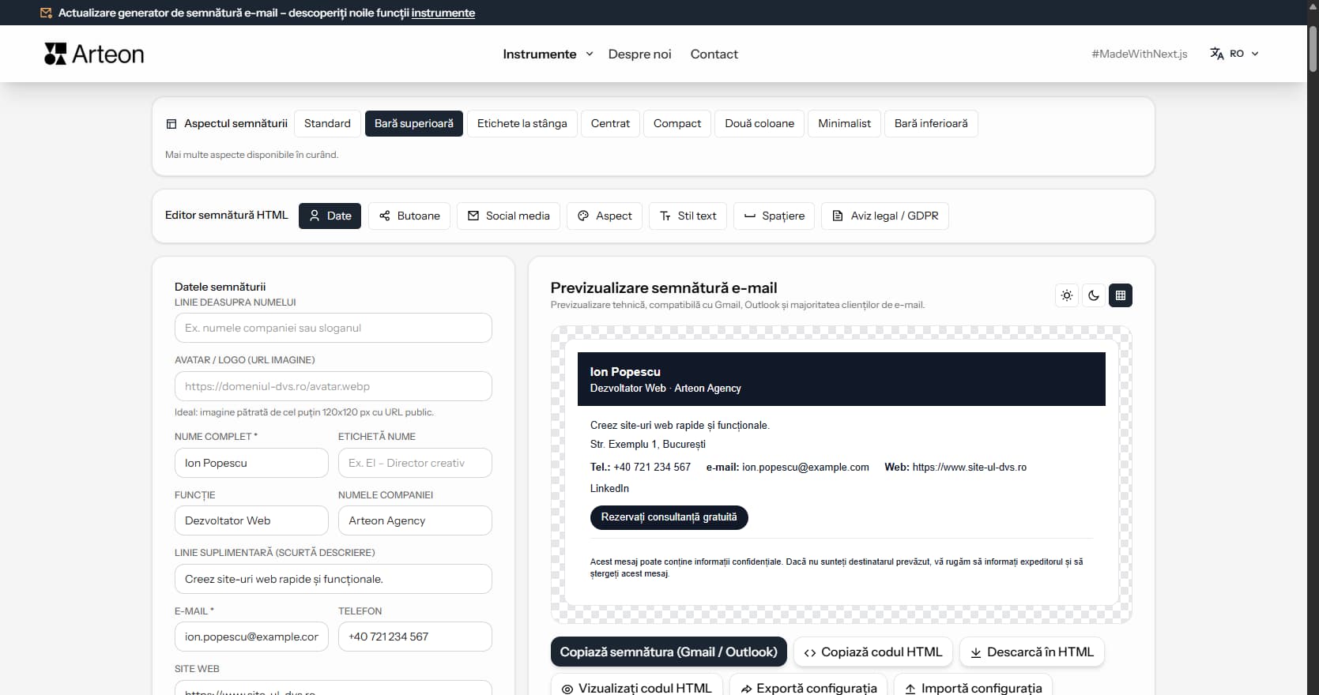Open the RO language dropdown
Viewport: 1319px width, 695px height.
click(x=1235, y=54)
